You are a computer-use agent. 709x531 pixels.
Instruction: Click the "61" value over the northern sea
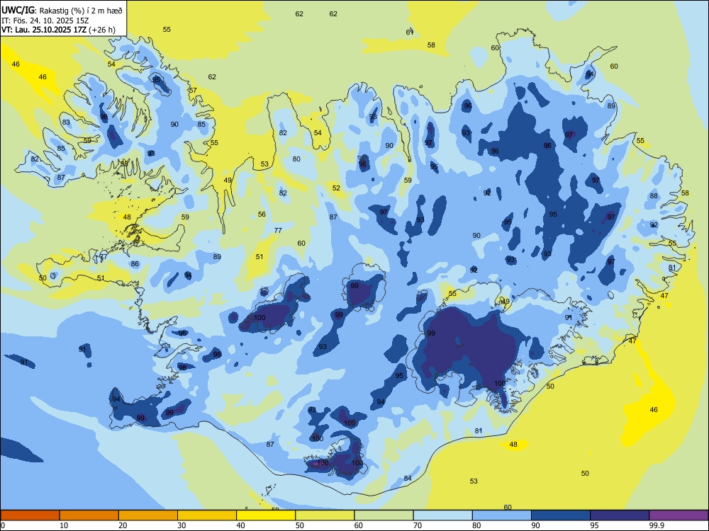point(410,32)
